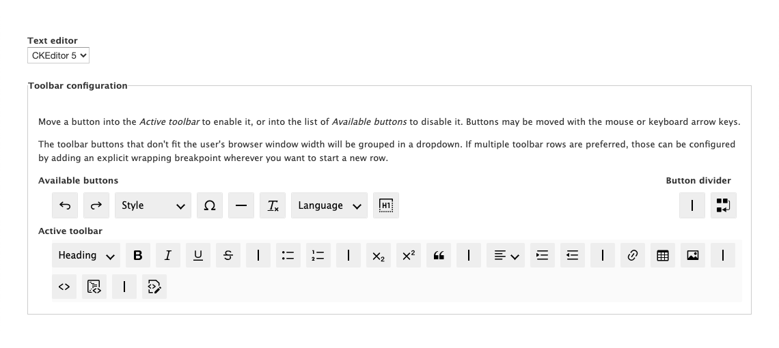The width and height of the screenshot is (779, 348).
Task: Select the Bulleted list button
Action: click(288, 255)
